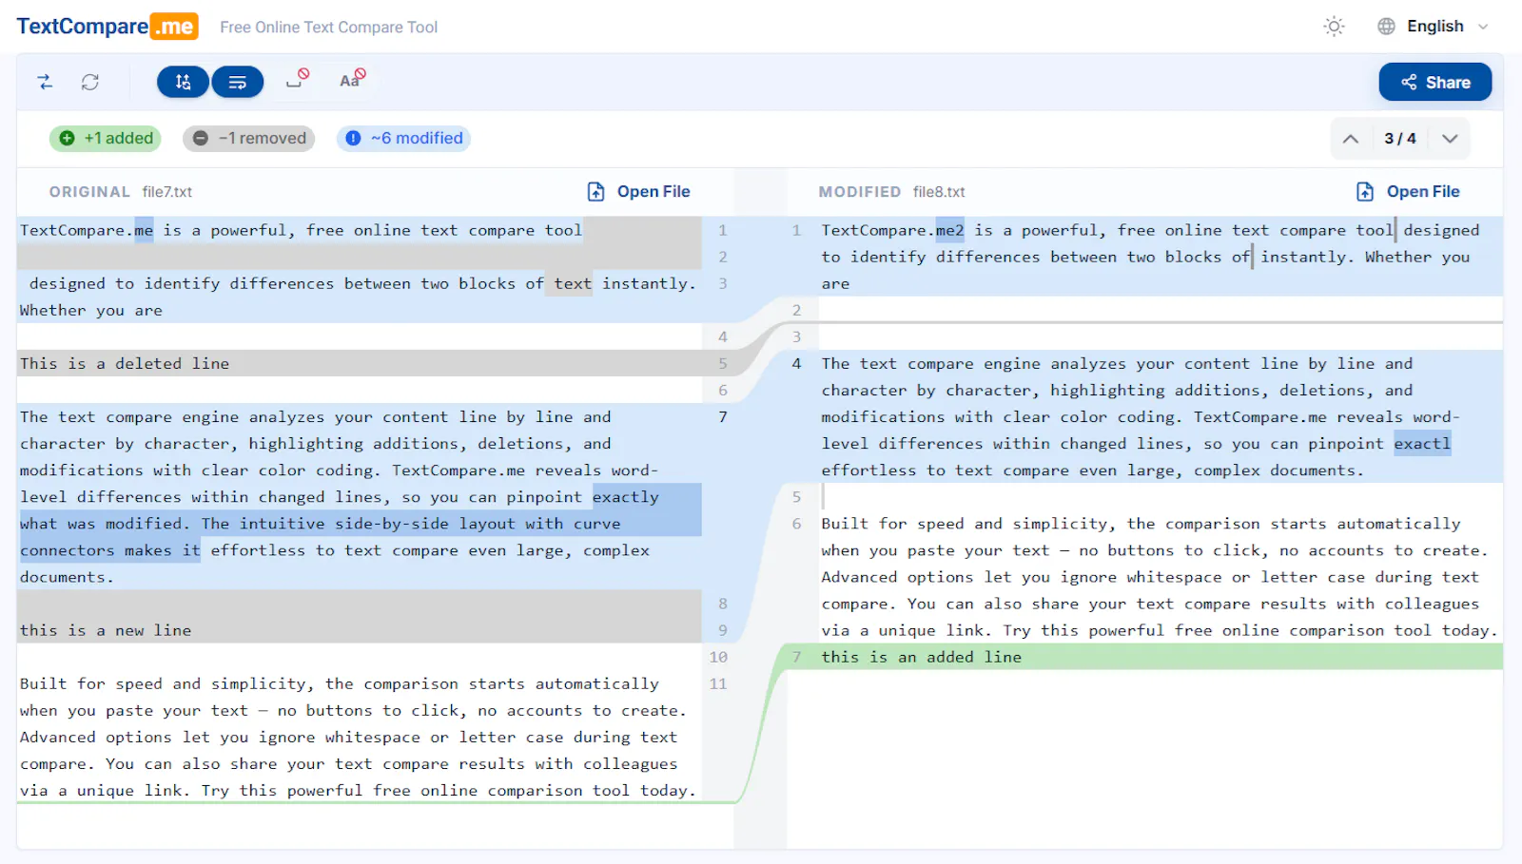The height and width of the screenshot is (864, 1522).
Task: Click the TextCompare.me logo
Action: click(107, 27)
